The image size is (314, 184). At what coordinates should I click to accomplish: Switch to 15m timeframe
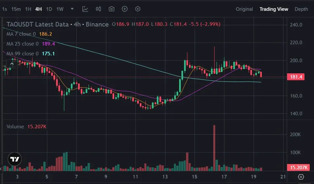coord(16,9)
